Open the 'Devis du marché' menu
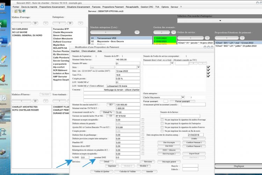Screen dimensions: 262x175 click(29, 7)
